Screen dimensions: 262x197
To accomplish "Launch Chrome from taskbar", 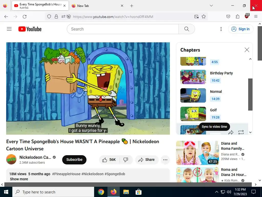I will 101,192.
